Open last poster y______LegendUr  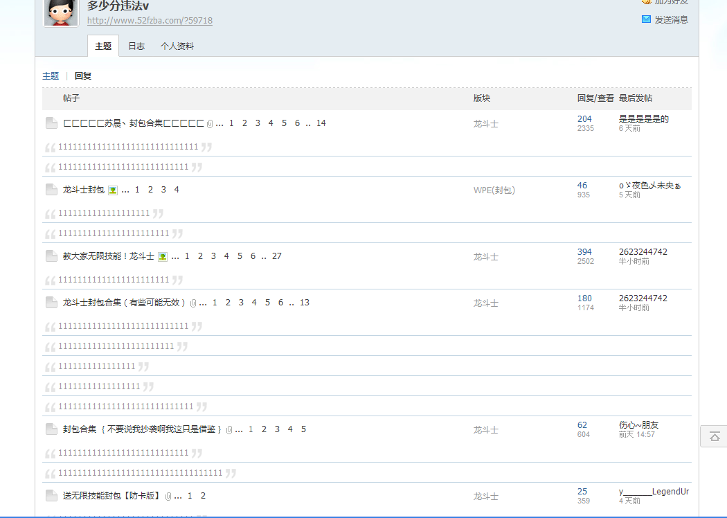pos(654,492)
